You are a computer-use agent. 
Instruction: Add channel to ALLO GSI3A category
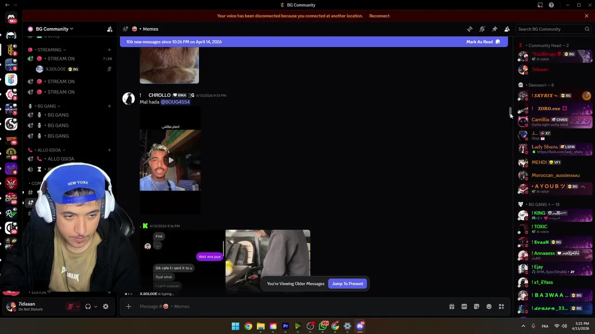(109, 150)
